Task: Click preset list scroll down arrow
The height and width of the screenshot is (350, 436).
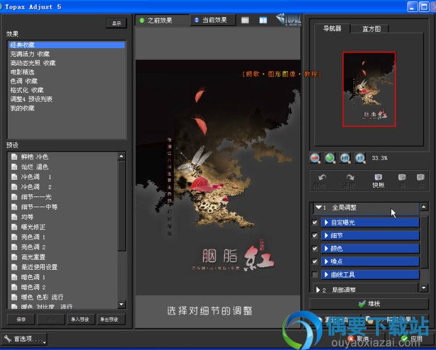Action: (x=121, y=304)
